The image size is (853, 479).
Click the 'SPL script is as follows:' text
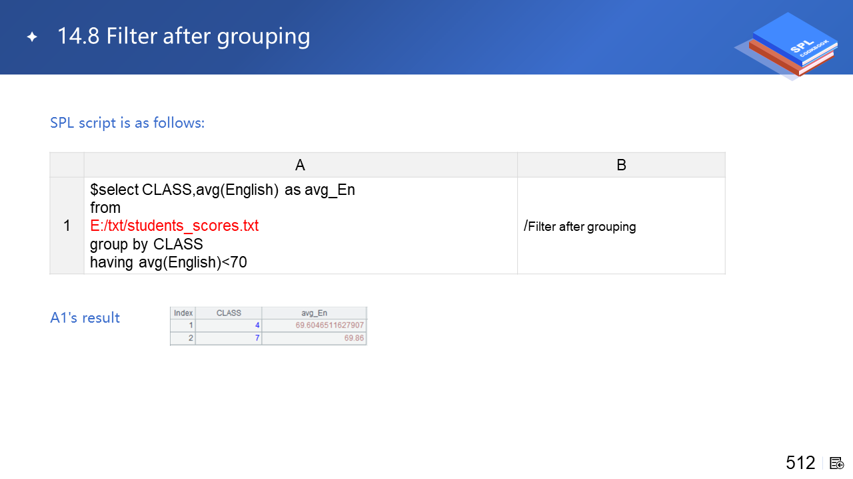pyautogui.click(x=127, y=123)
